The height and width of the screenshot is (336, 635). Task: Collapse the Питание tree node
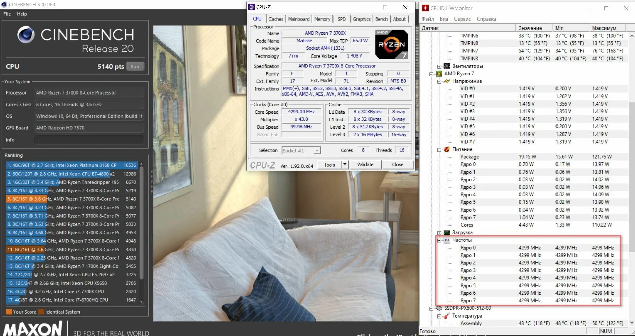(x=439, y=150)
